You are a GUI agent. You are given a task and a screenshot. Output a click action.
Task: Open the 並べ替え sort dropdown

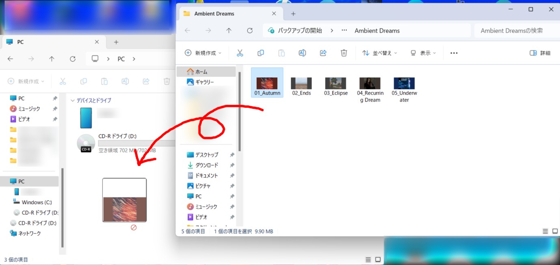tap(380, 53)
